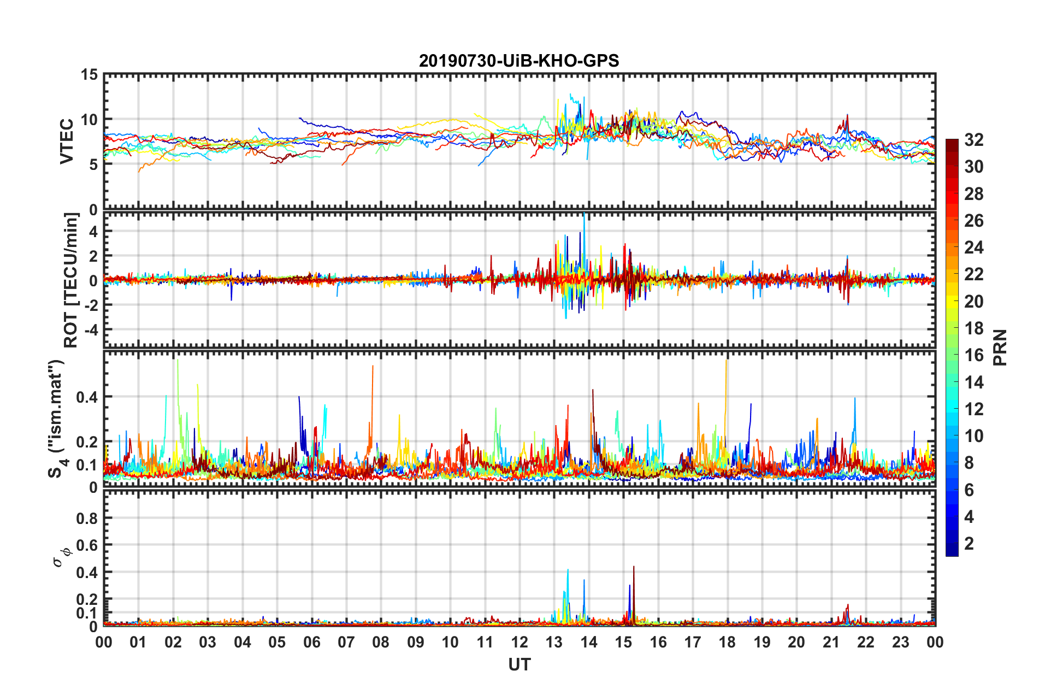Click the plot title 20190730-UiB-KHO-GPS
The image size is (1039, 695).
pos(519,61)
